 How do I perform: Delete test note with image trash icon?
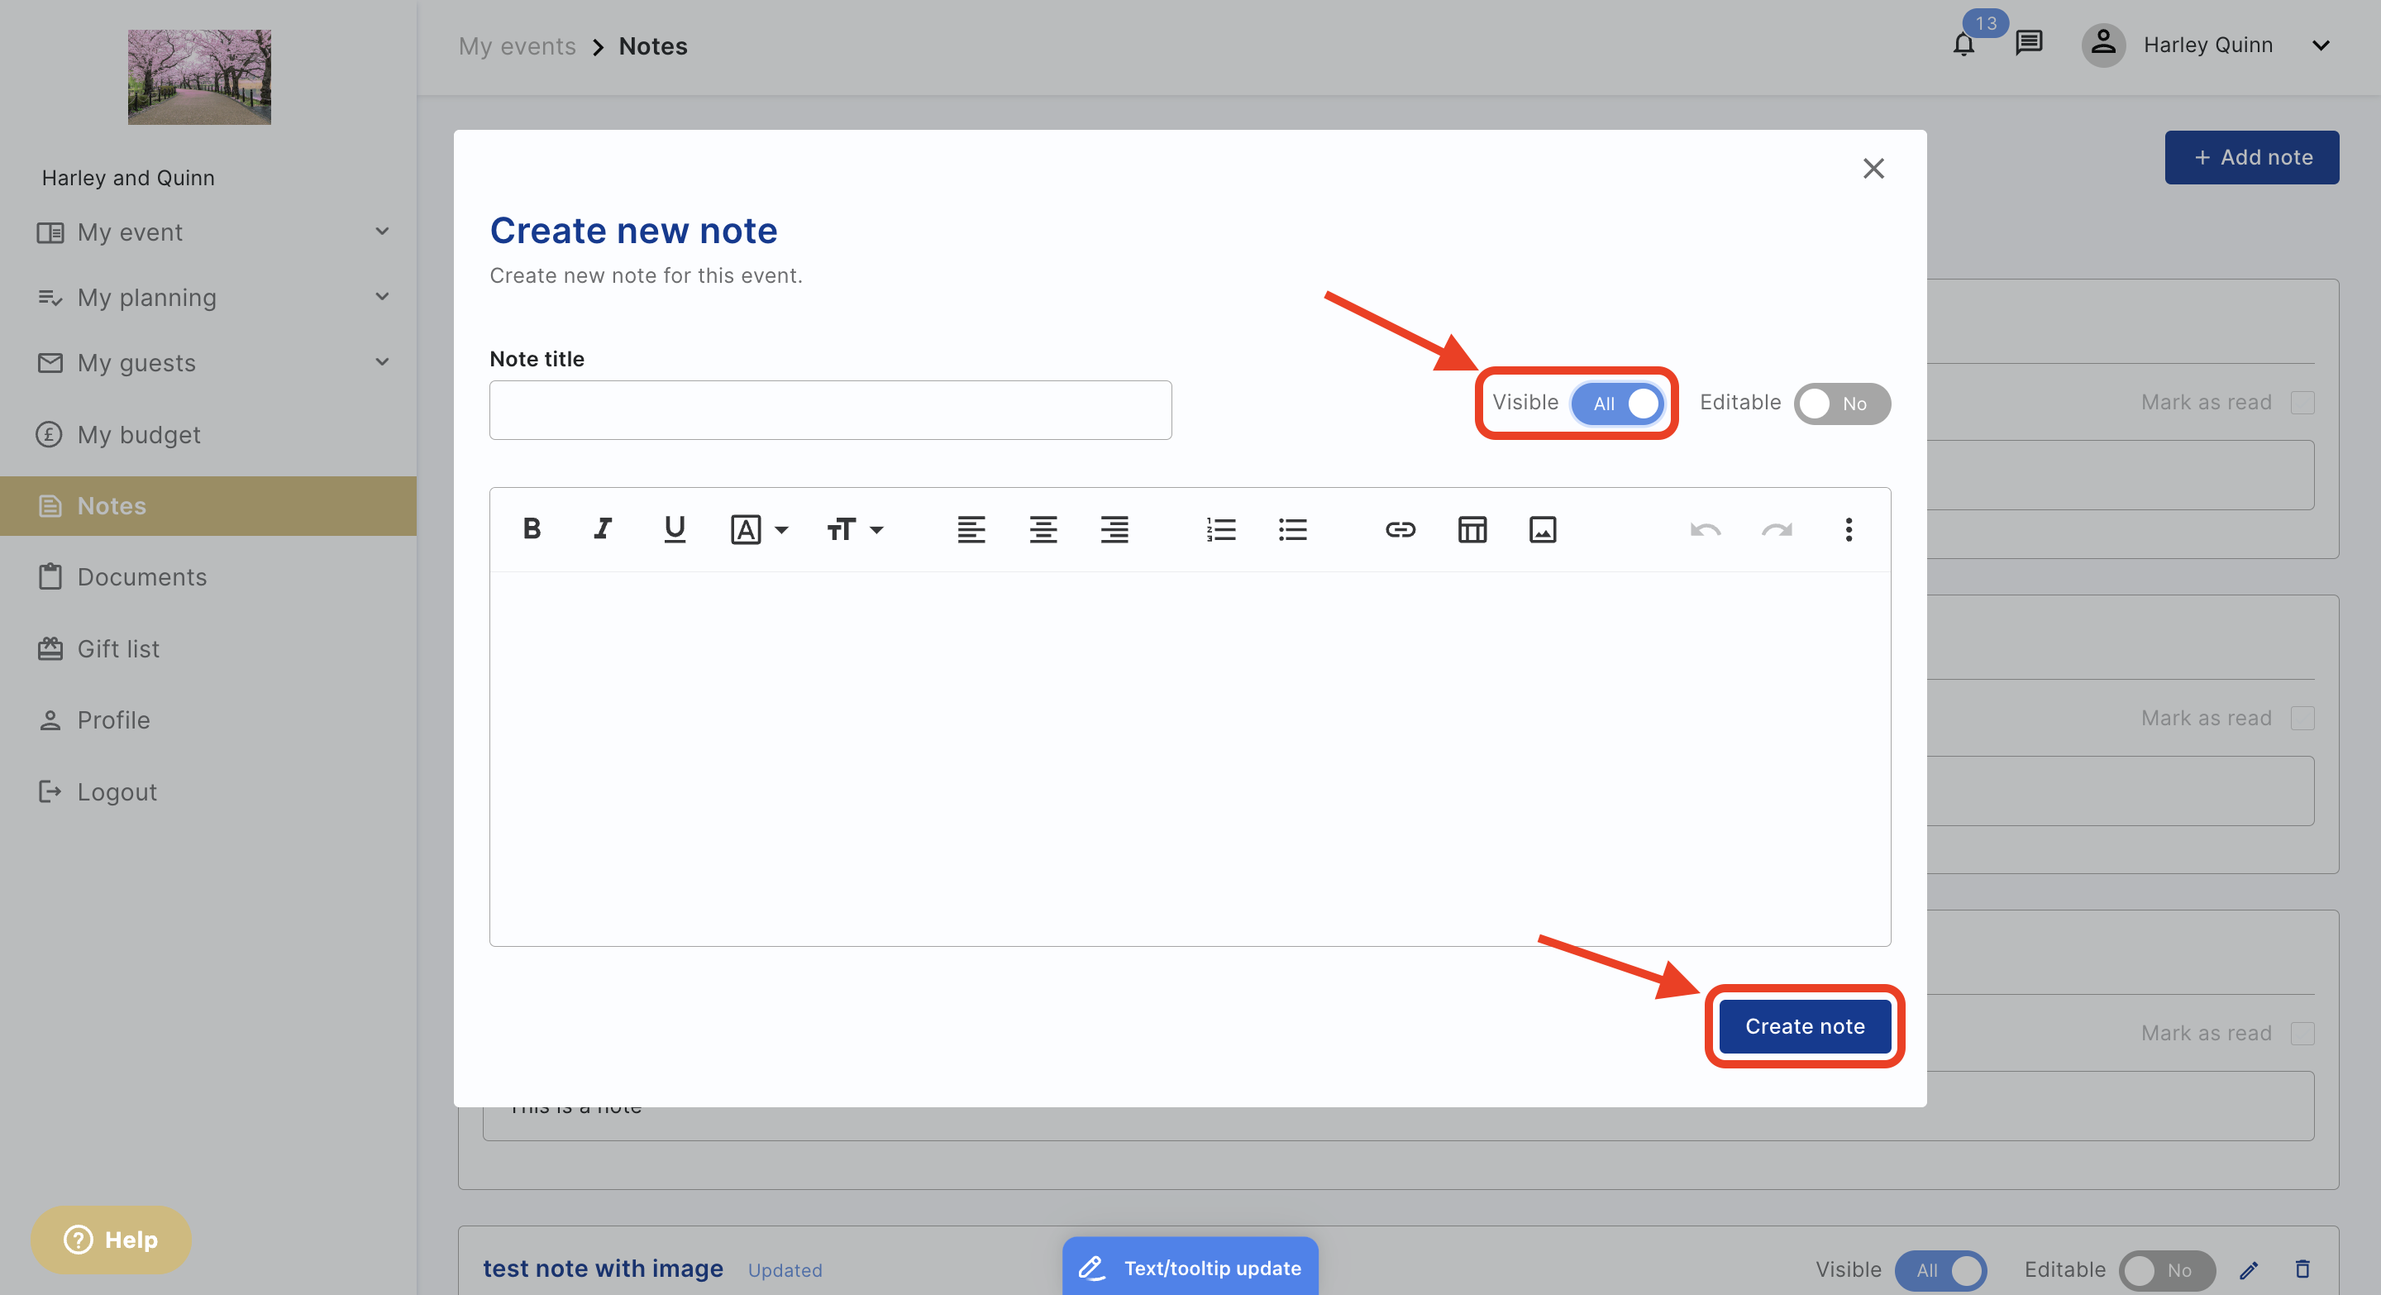tap(2302, 1269)
